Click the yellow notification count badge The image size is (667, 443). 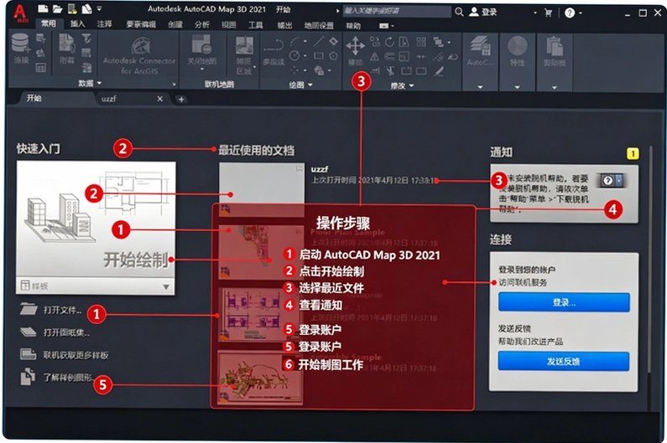633,153
